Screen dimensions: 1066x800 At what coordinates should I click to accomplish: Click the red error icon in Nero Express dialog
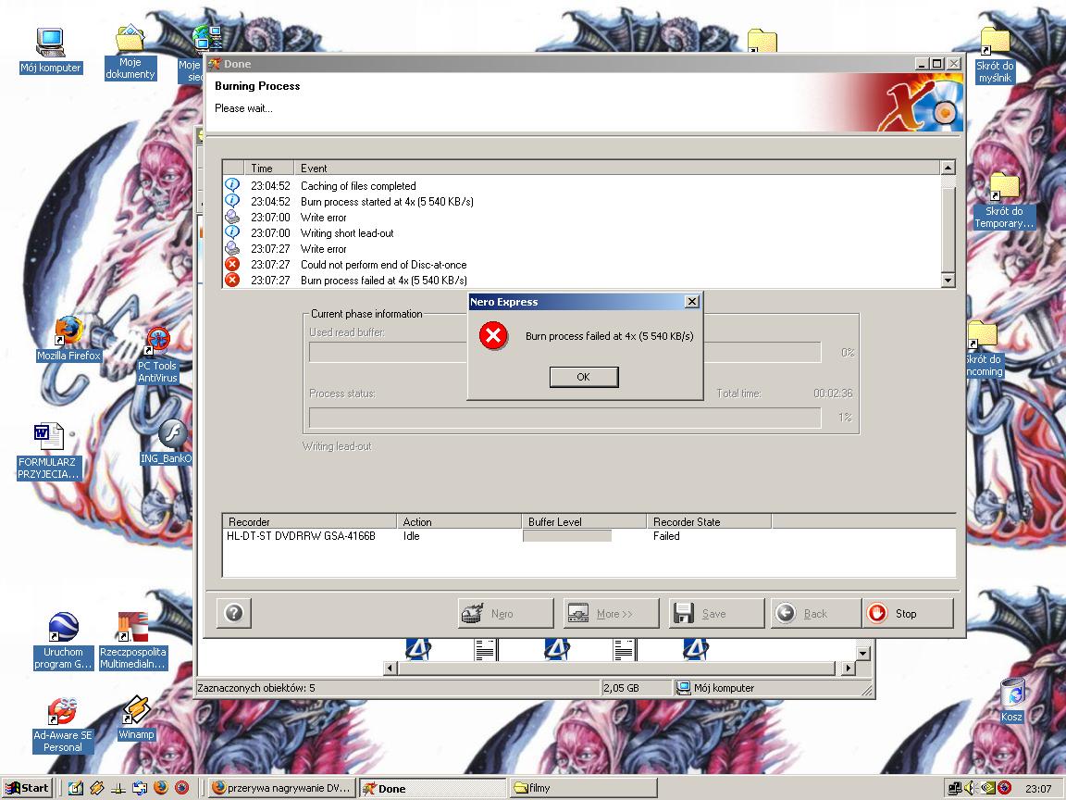point(493,335)
